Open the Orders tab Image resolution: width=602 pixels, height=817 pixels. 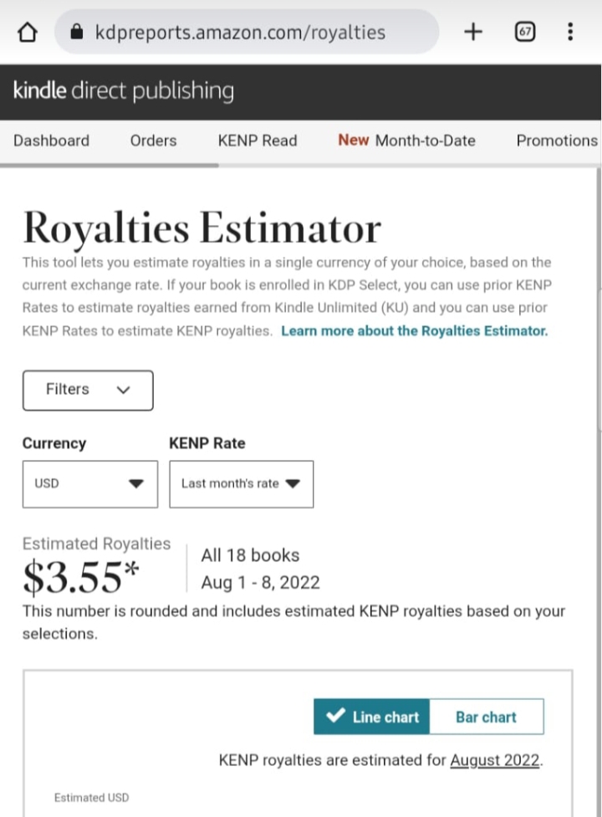(153, 140)
